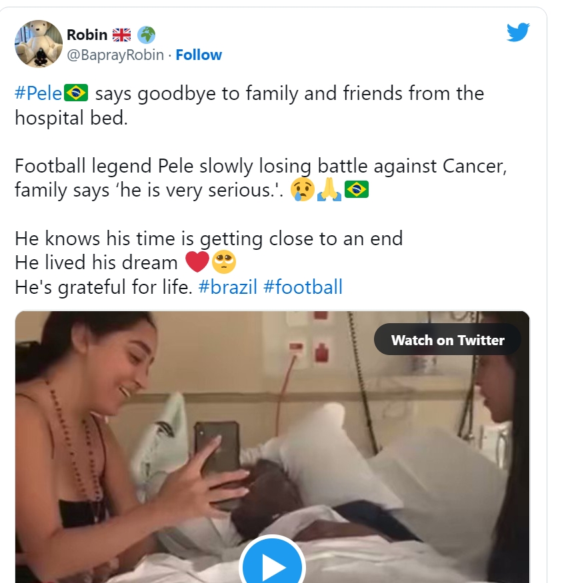This screenshot has width=562, height=583.
Task: Open the #brazil hashtag
Action: tap(227, 287)
